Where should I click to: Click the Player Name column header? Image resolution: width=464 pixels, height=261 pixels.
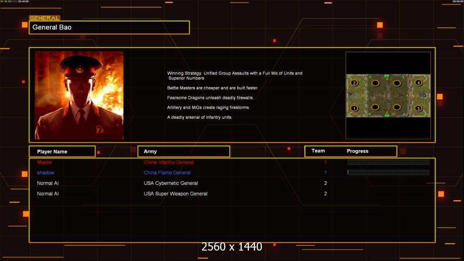pos(62,151)
